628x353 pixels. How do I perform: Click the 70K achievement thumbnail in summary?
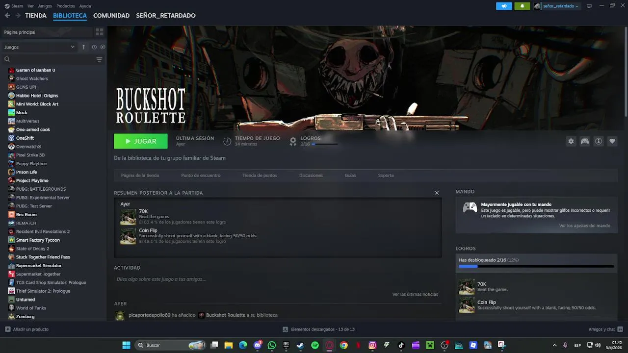point(129,217)
